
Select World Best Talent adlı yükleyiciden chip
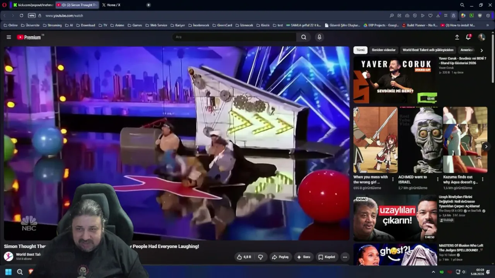tap(428, 50)
